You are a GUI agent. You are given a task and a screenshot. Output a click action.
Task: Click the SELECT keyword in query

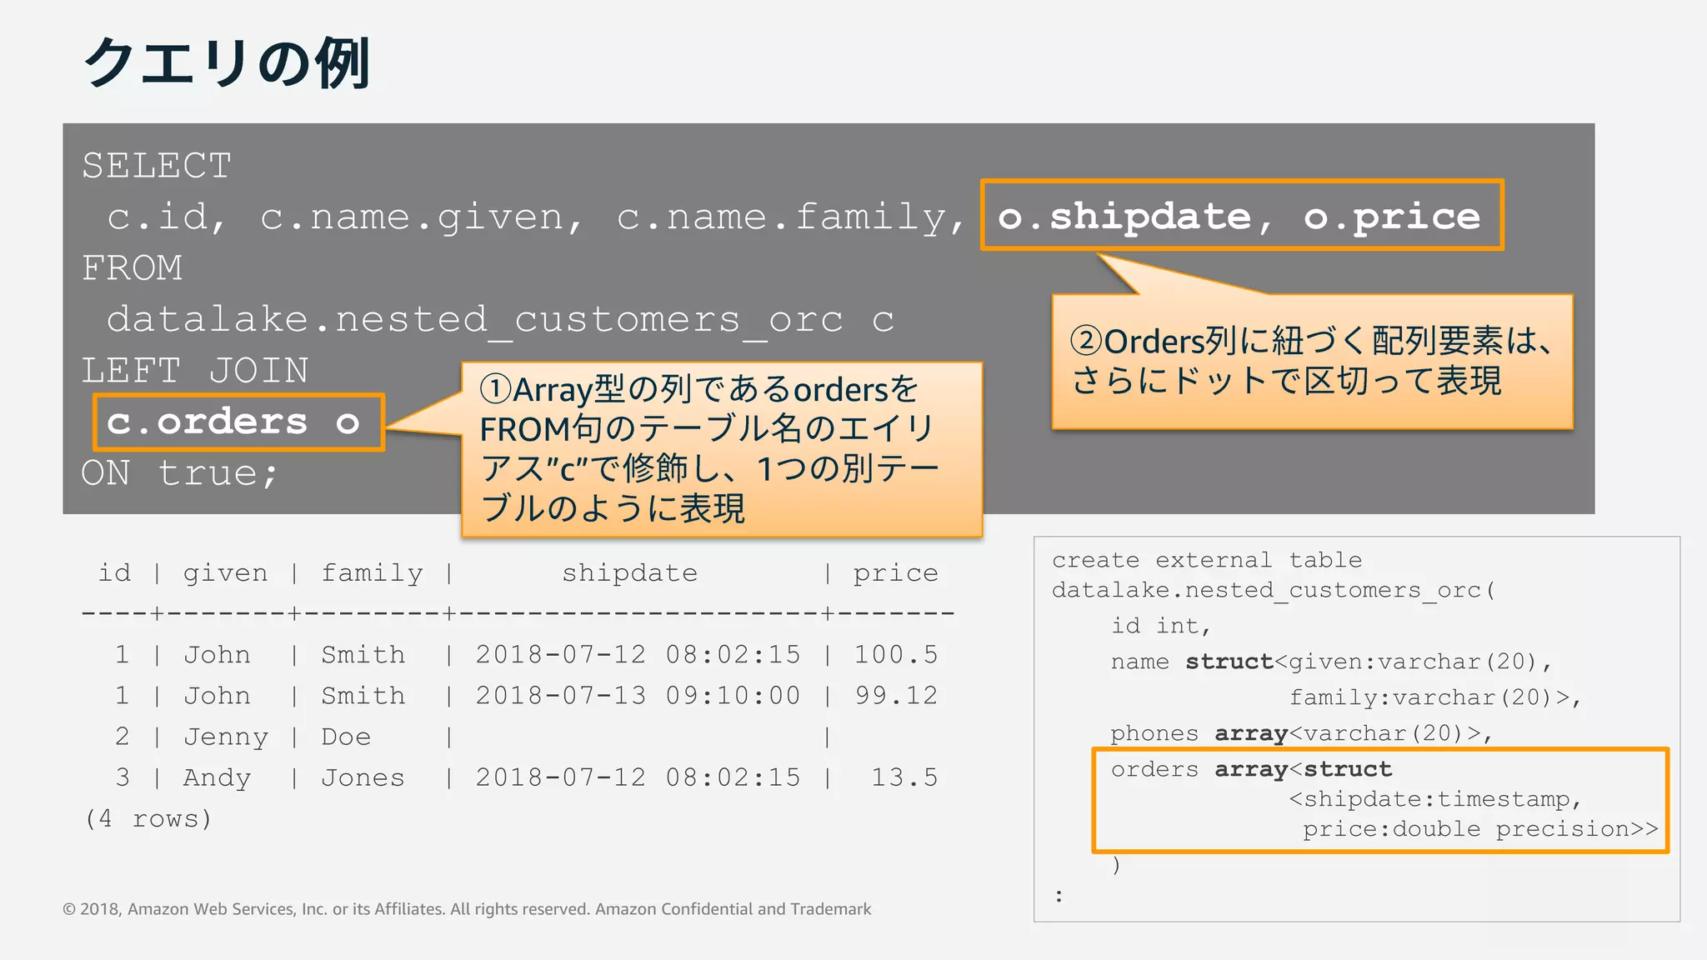coord(157,165)
